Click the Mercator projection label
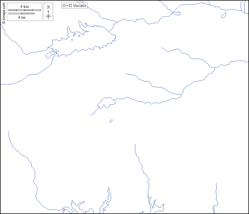The image size is (249, 214). pyautogui.click(x=79, y=6)
